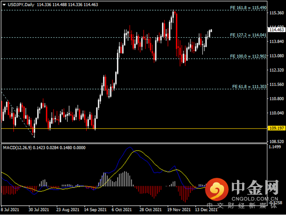Select the FE 61.8 = 111.303 label
The height and width of the screenshot is (215, 286).
(249, 86)
